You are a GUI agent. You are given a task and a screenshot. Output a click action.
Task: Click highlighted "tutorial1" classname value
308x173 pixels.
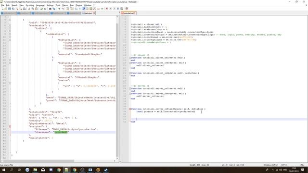(x=61, y=132)
